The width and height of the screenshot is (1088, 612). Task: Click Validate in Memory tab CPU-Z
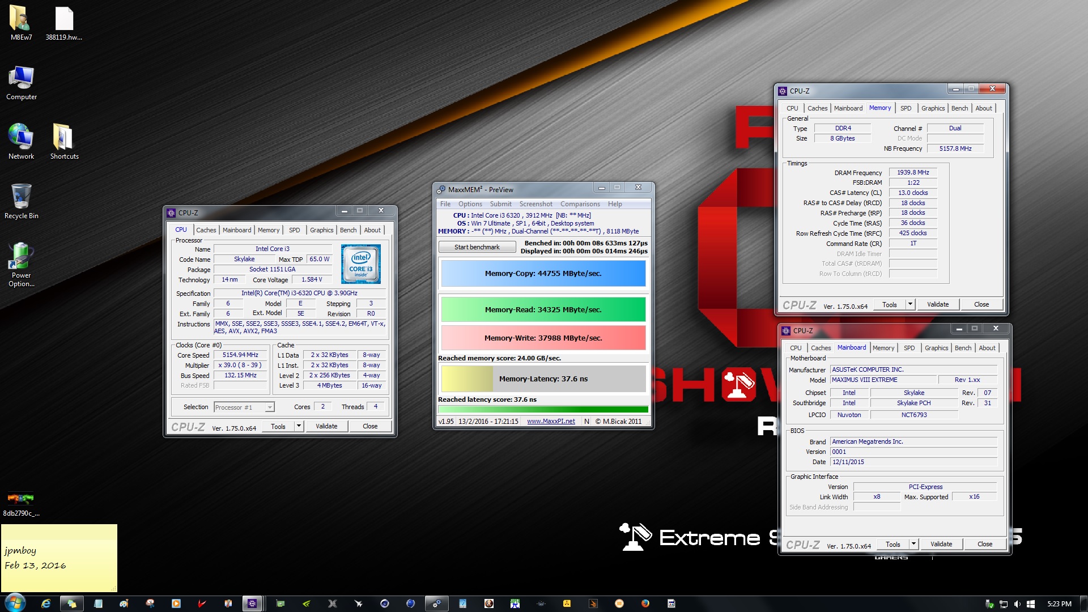(x=938, y=304)
